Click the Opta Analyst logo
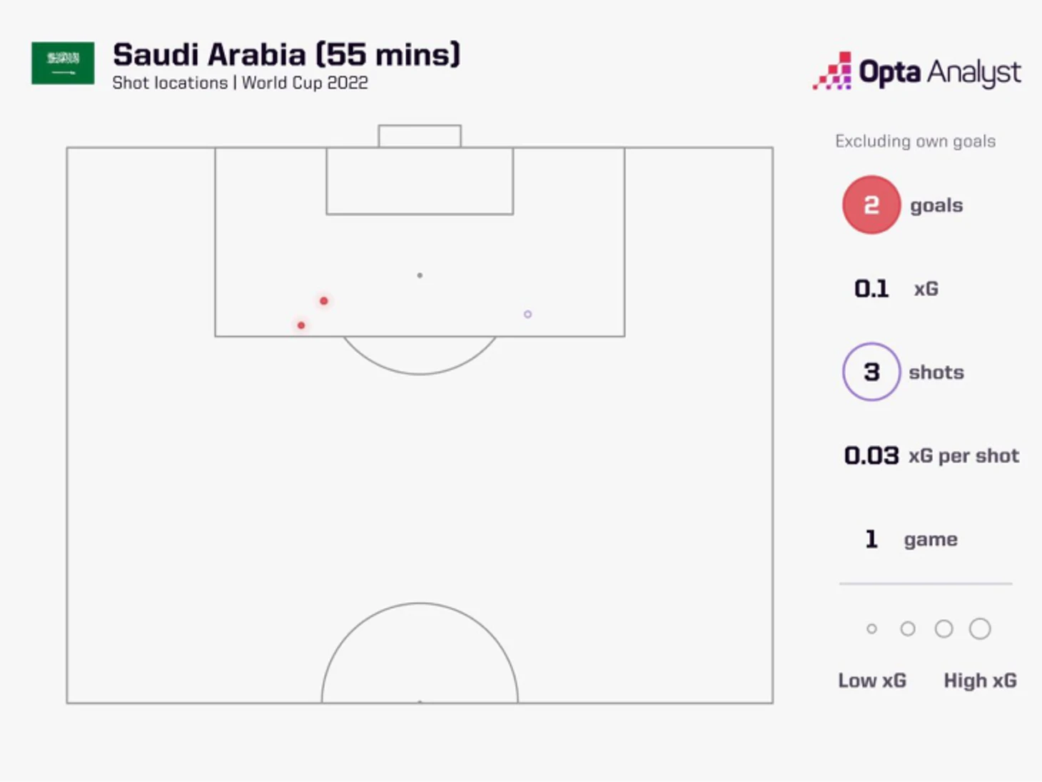The height and width of the screenshot is (782, 1042). (917, 71)
